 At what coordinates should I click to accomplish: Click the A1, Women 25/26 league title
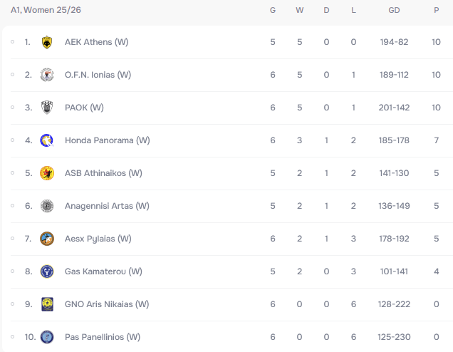pyautogui.click(x=46, y=10)
